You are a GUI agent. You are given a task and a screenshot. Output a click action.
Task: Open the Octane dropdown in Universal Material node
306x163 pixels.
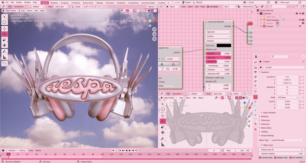pos(219,36)
